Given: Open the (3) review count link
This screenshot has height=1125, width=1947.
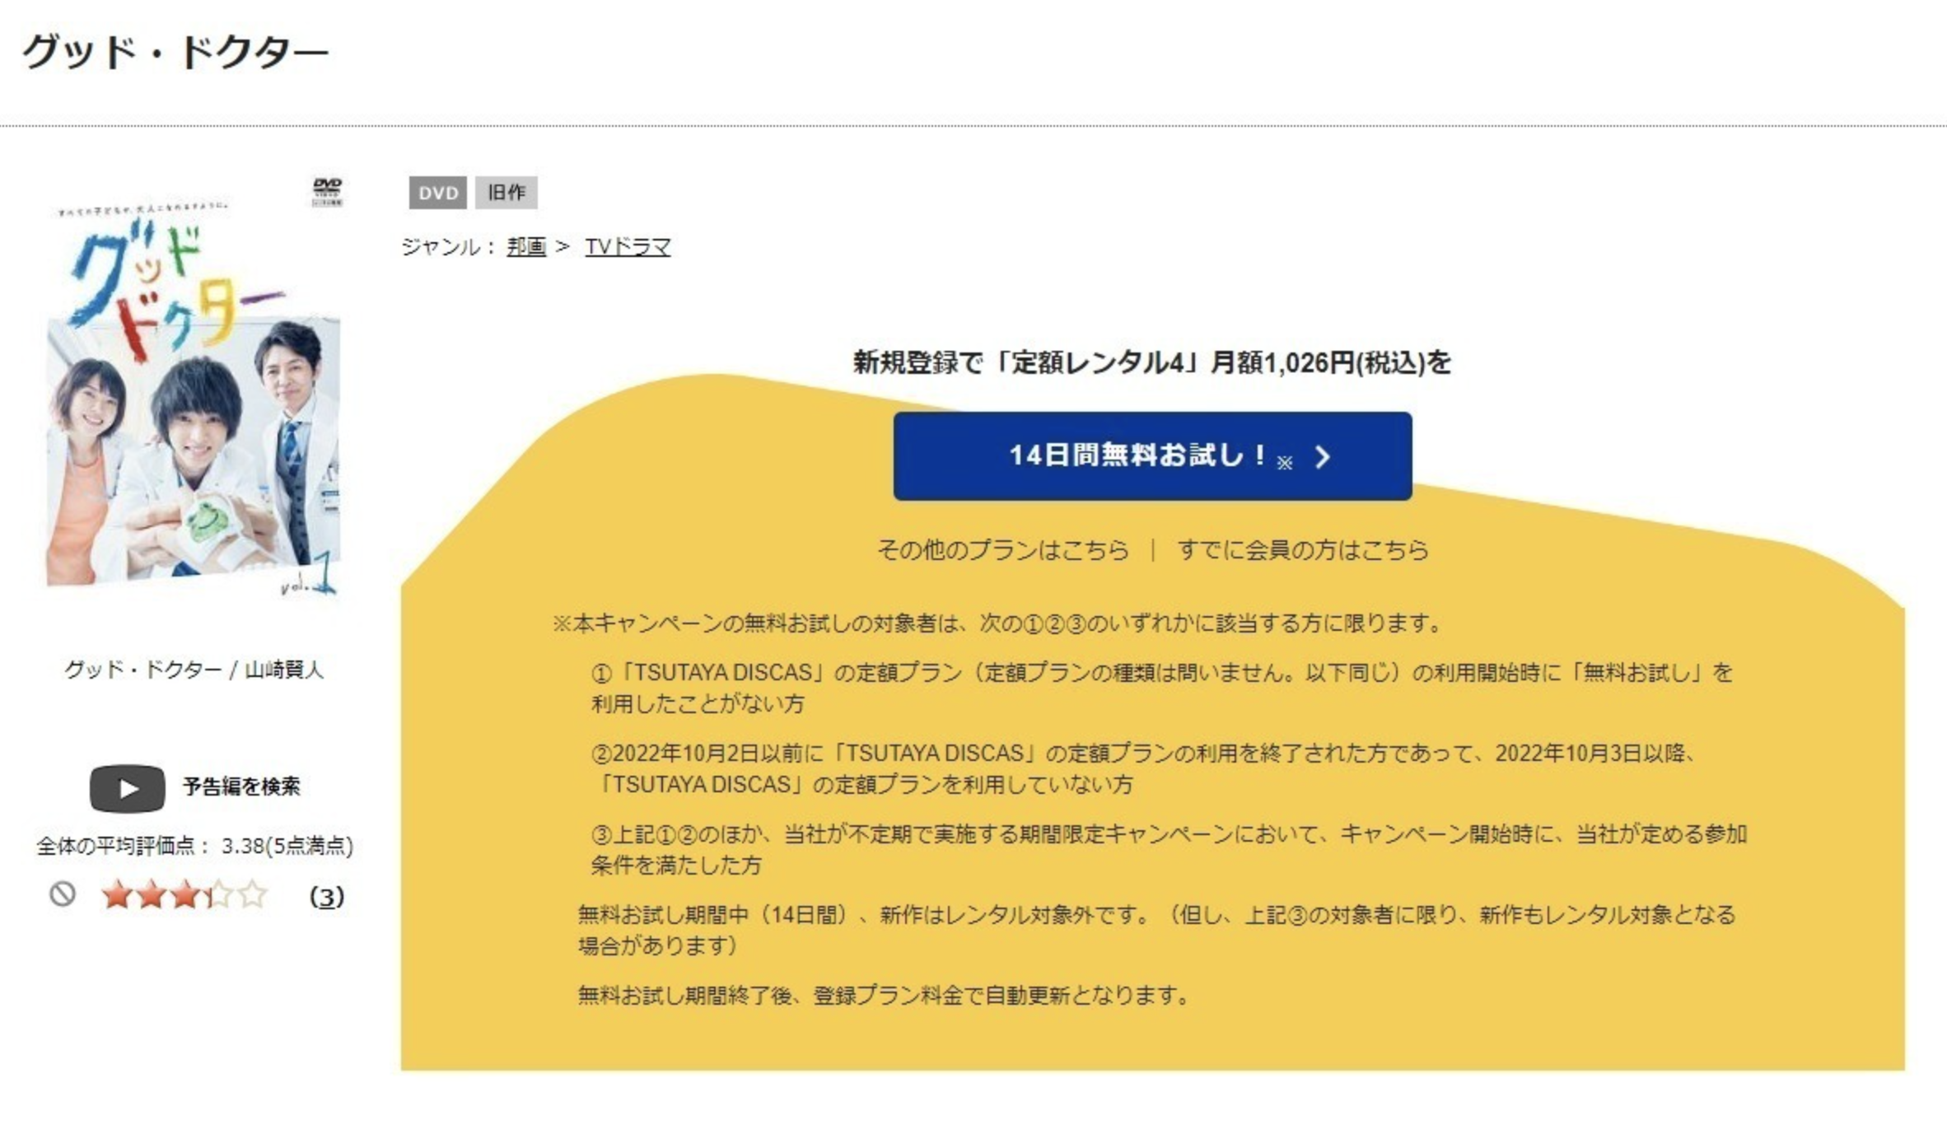Looking at the screenshot, I should [x=327, y=896].
